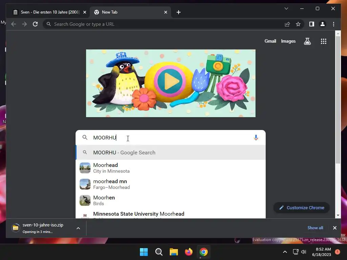347x260 pixels.
Task: Click the scrollbar down arrow
Action: point(338,215)
